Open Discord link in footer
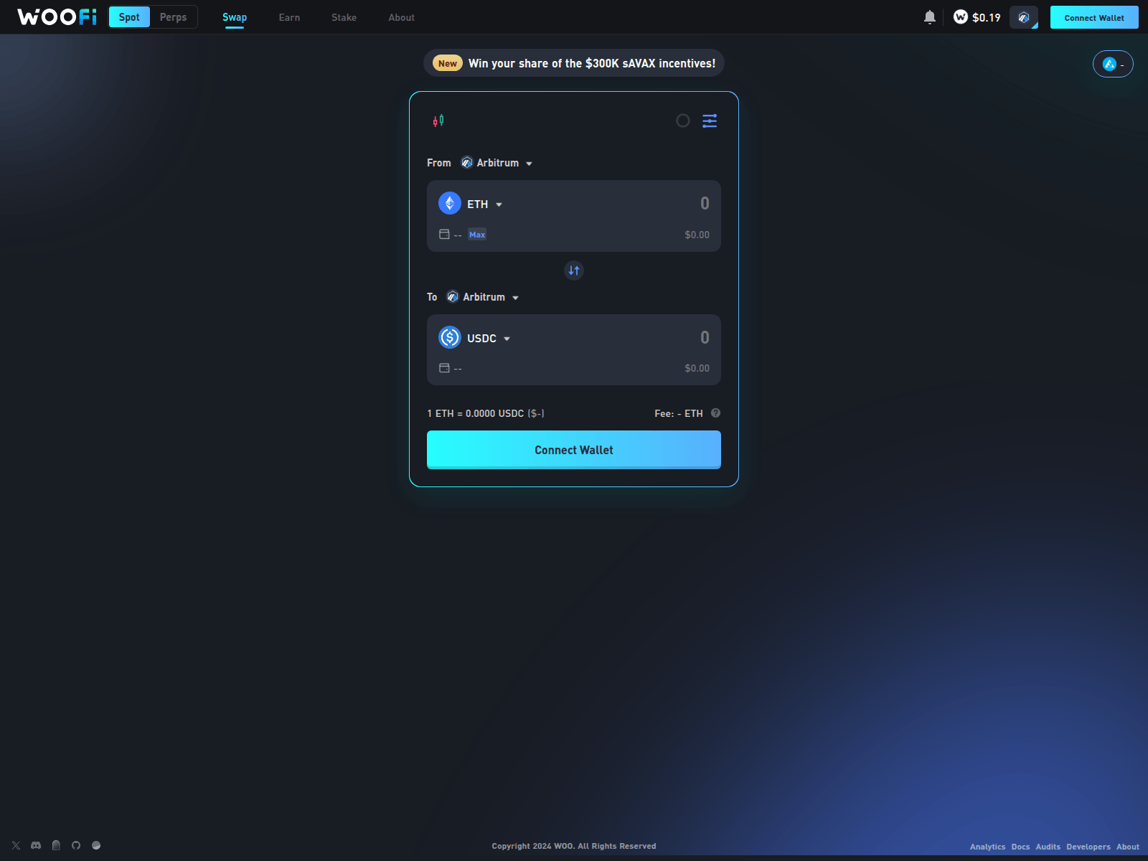Image resolution: width=1148 pixels, height=861 pixels. point(36,845)
